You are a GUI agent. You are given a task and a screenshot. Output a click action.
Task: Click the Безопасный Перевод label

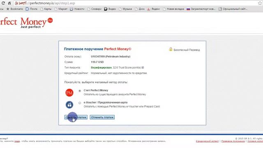(187, 50)
